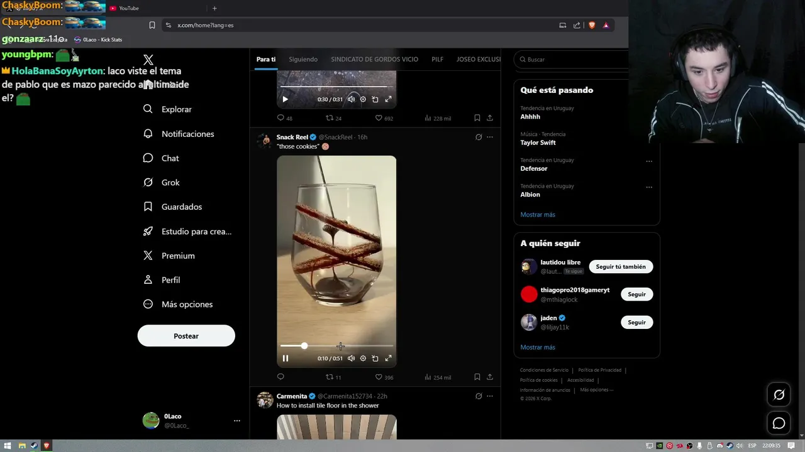Follow jaden with Seguir button
This screenshot has width=805, height=452.
(636, 322)
